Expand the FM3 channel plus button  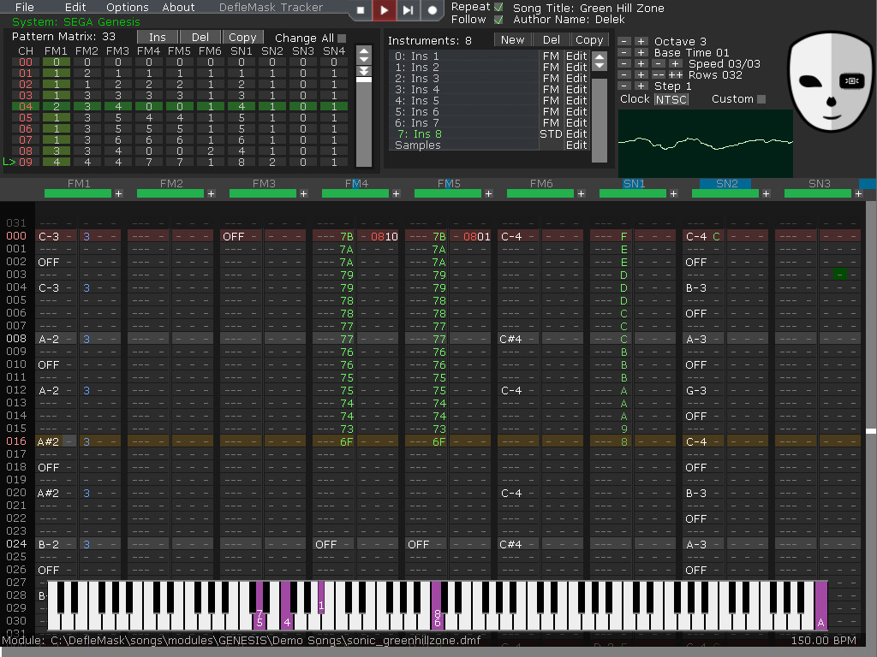(303, 194)
